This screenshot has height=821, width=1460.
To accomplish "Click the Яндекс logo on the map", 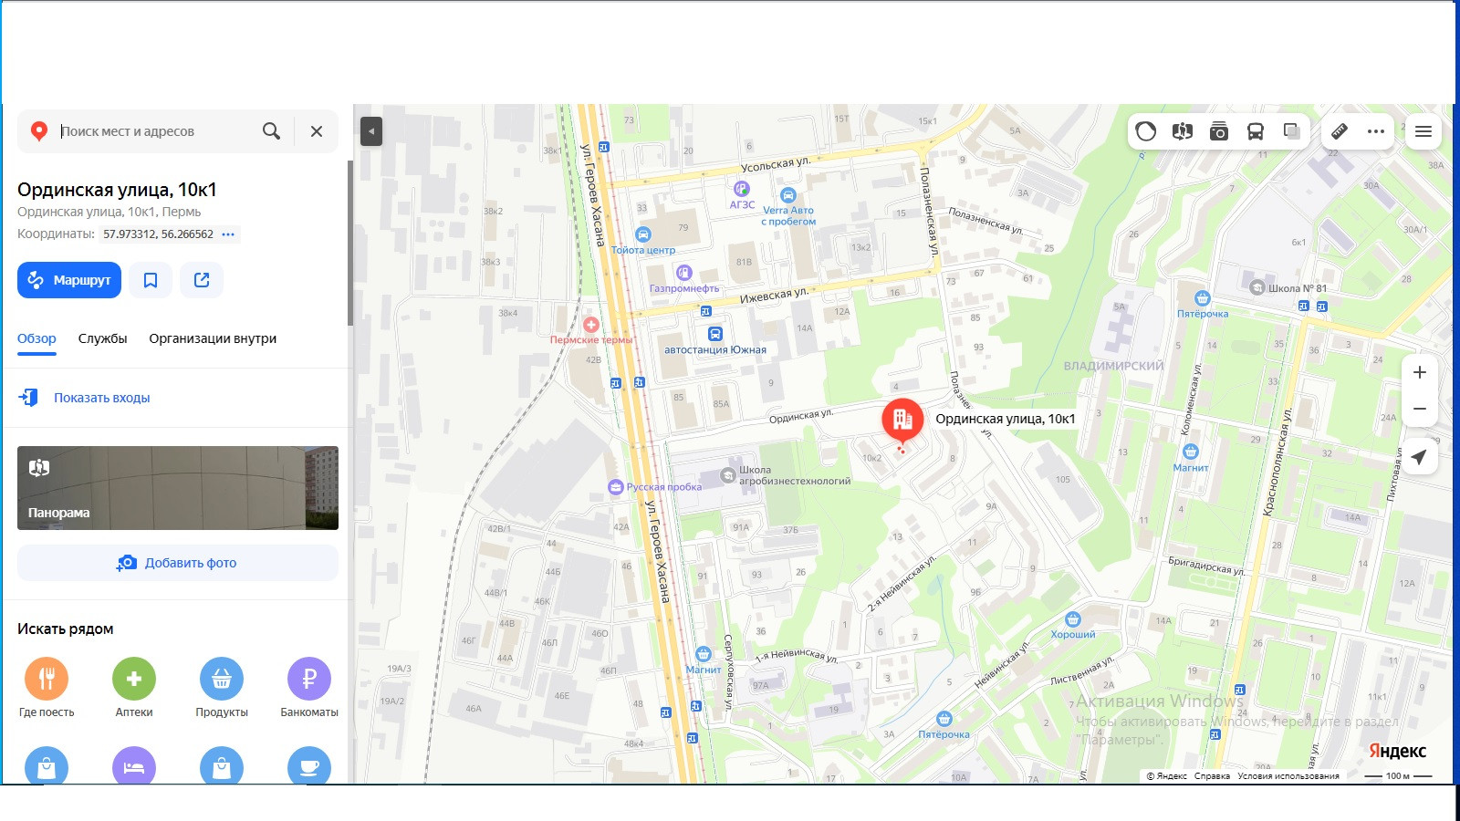I will 1397,751.
